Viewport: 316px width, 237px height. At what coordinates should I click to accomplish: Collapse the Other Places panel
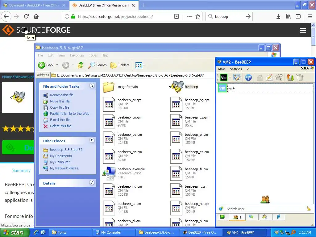pos(92,140)
